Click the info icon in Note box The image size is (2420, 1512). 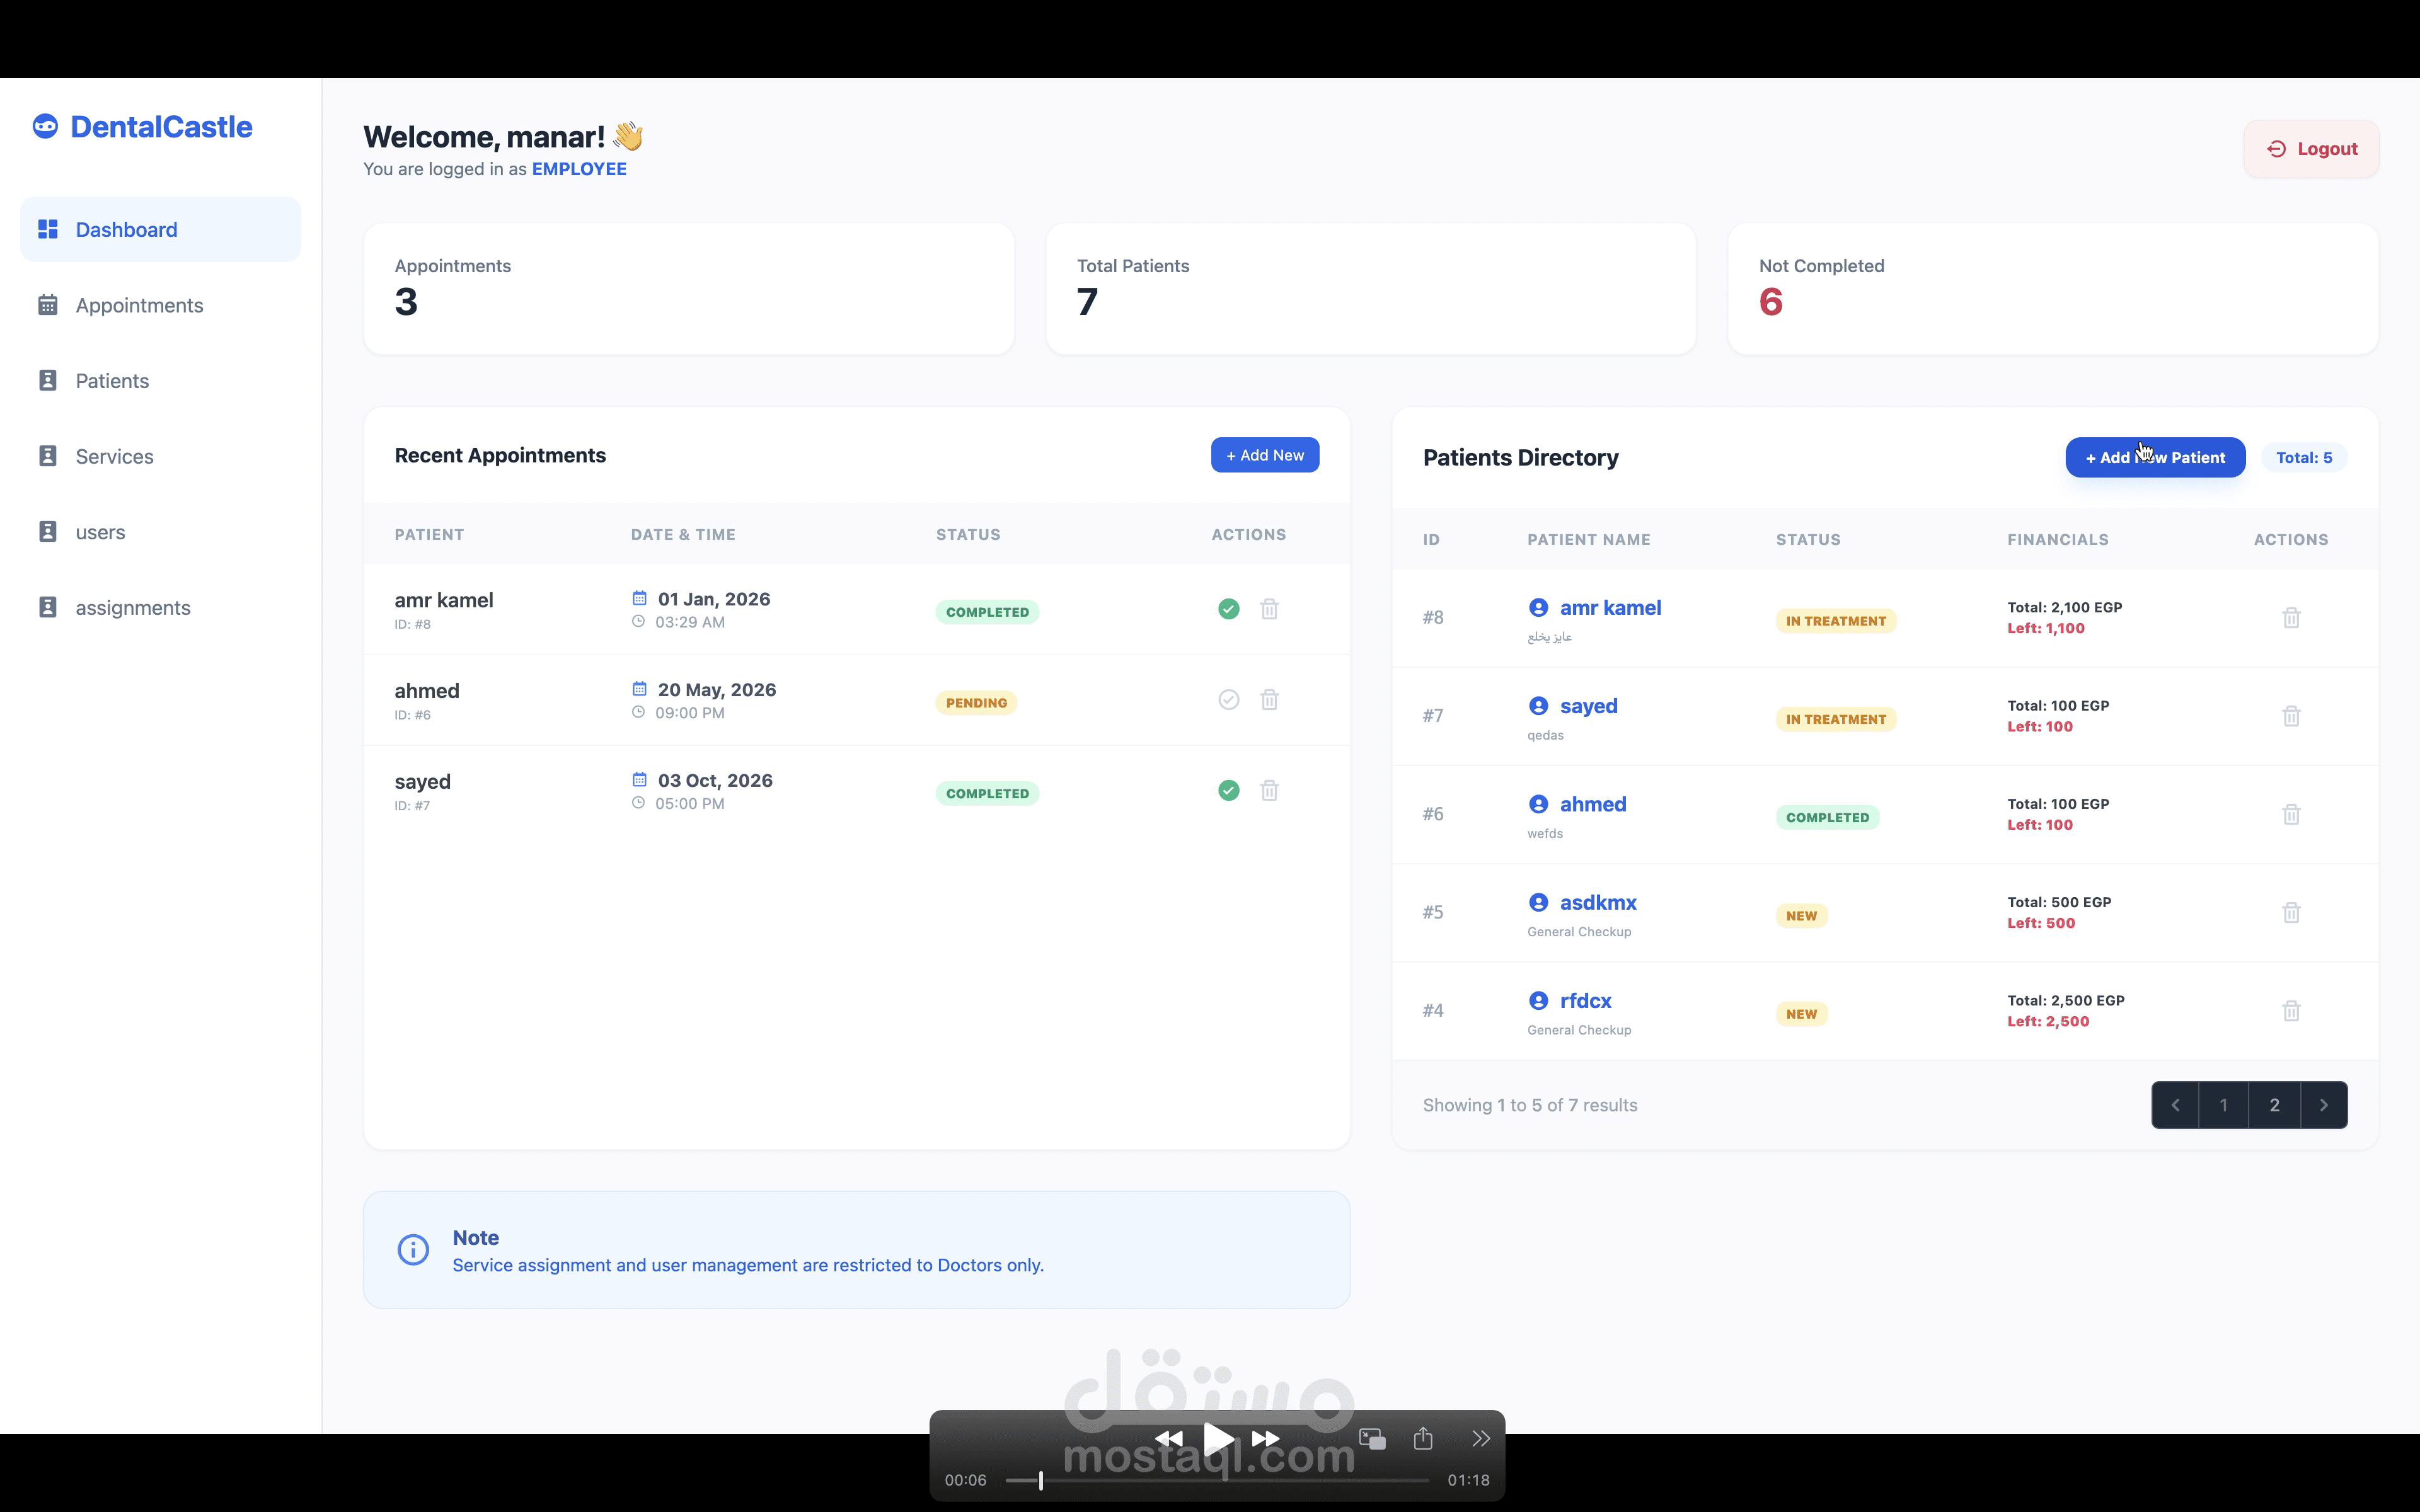click(x=413, y=1249)
